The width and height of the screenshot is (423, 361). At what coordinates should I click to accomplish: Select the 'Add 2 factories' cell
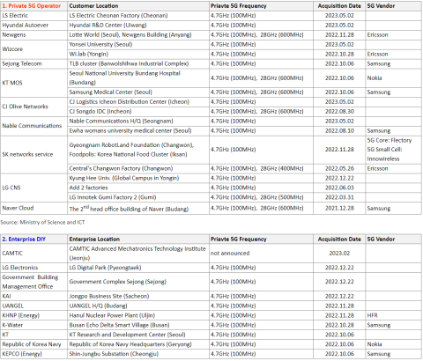coord(138,188)
